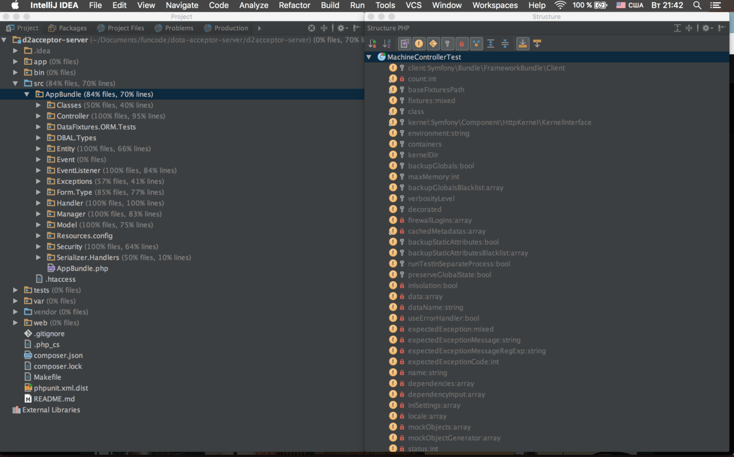Select the Serializer.Handlers folder row
Viewport: 734px width, 457px height.
182,258
